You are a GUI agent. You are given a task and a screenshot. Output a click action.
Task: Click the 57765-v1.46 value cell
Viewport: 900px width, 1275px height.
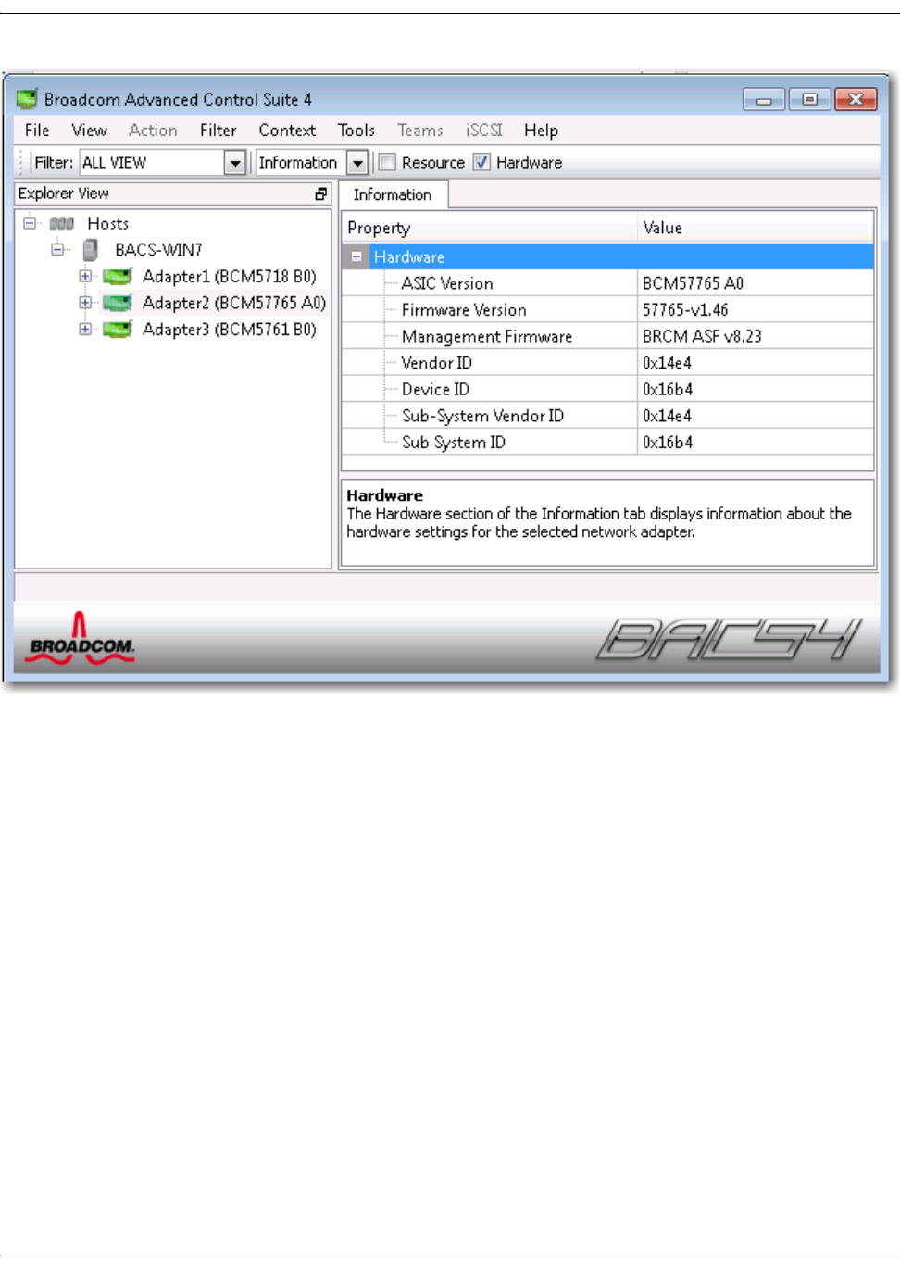point(756,309)
